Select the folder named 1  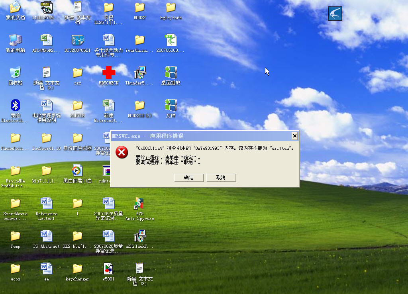click(x=77, y=207)
